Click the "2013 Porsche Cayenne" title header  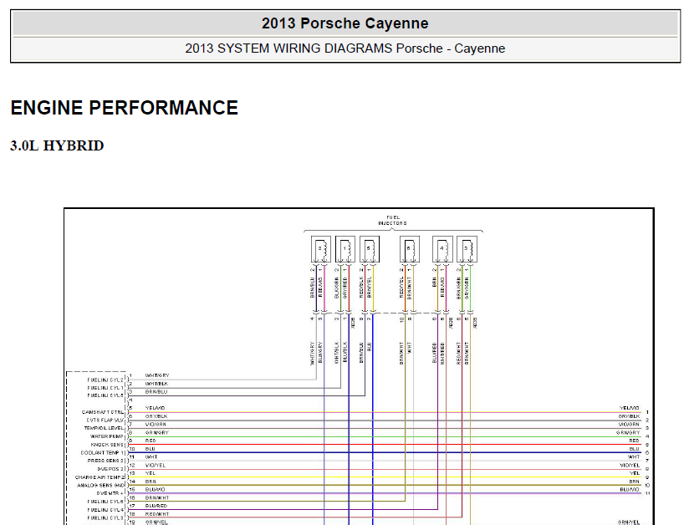pos(345,23)
